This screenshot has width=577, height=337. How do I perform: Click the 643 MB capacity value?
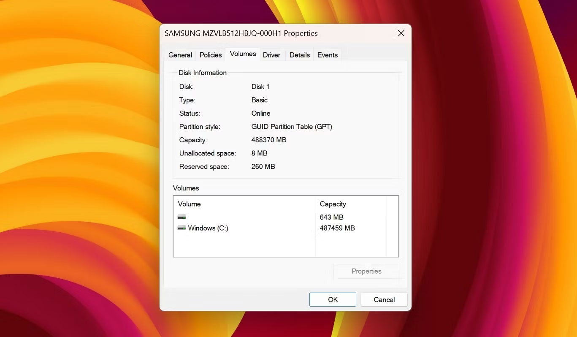pos(332,217)
